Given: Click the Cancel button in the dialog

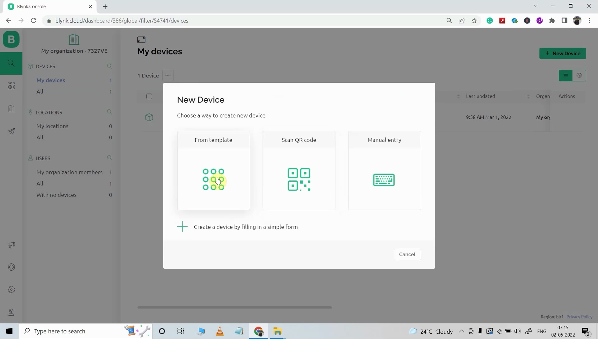Looking at the screenshot, I should click(x=407, y=254).
